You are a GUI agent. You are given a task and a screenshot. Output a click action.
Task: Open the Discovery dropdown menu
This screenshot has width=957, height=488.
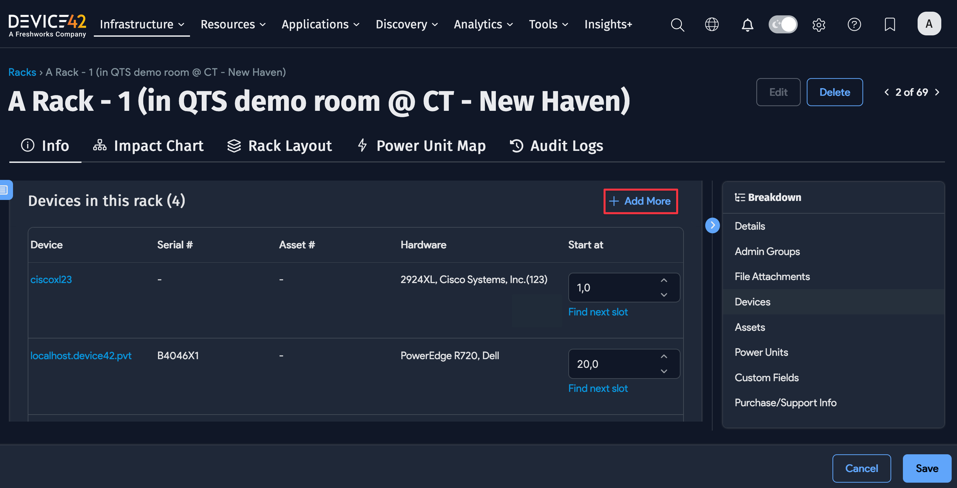click(406, 24)
